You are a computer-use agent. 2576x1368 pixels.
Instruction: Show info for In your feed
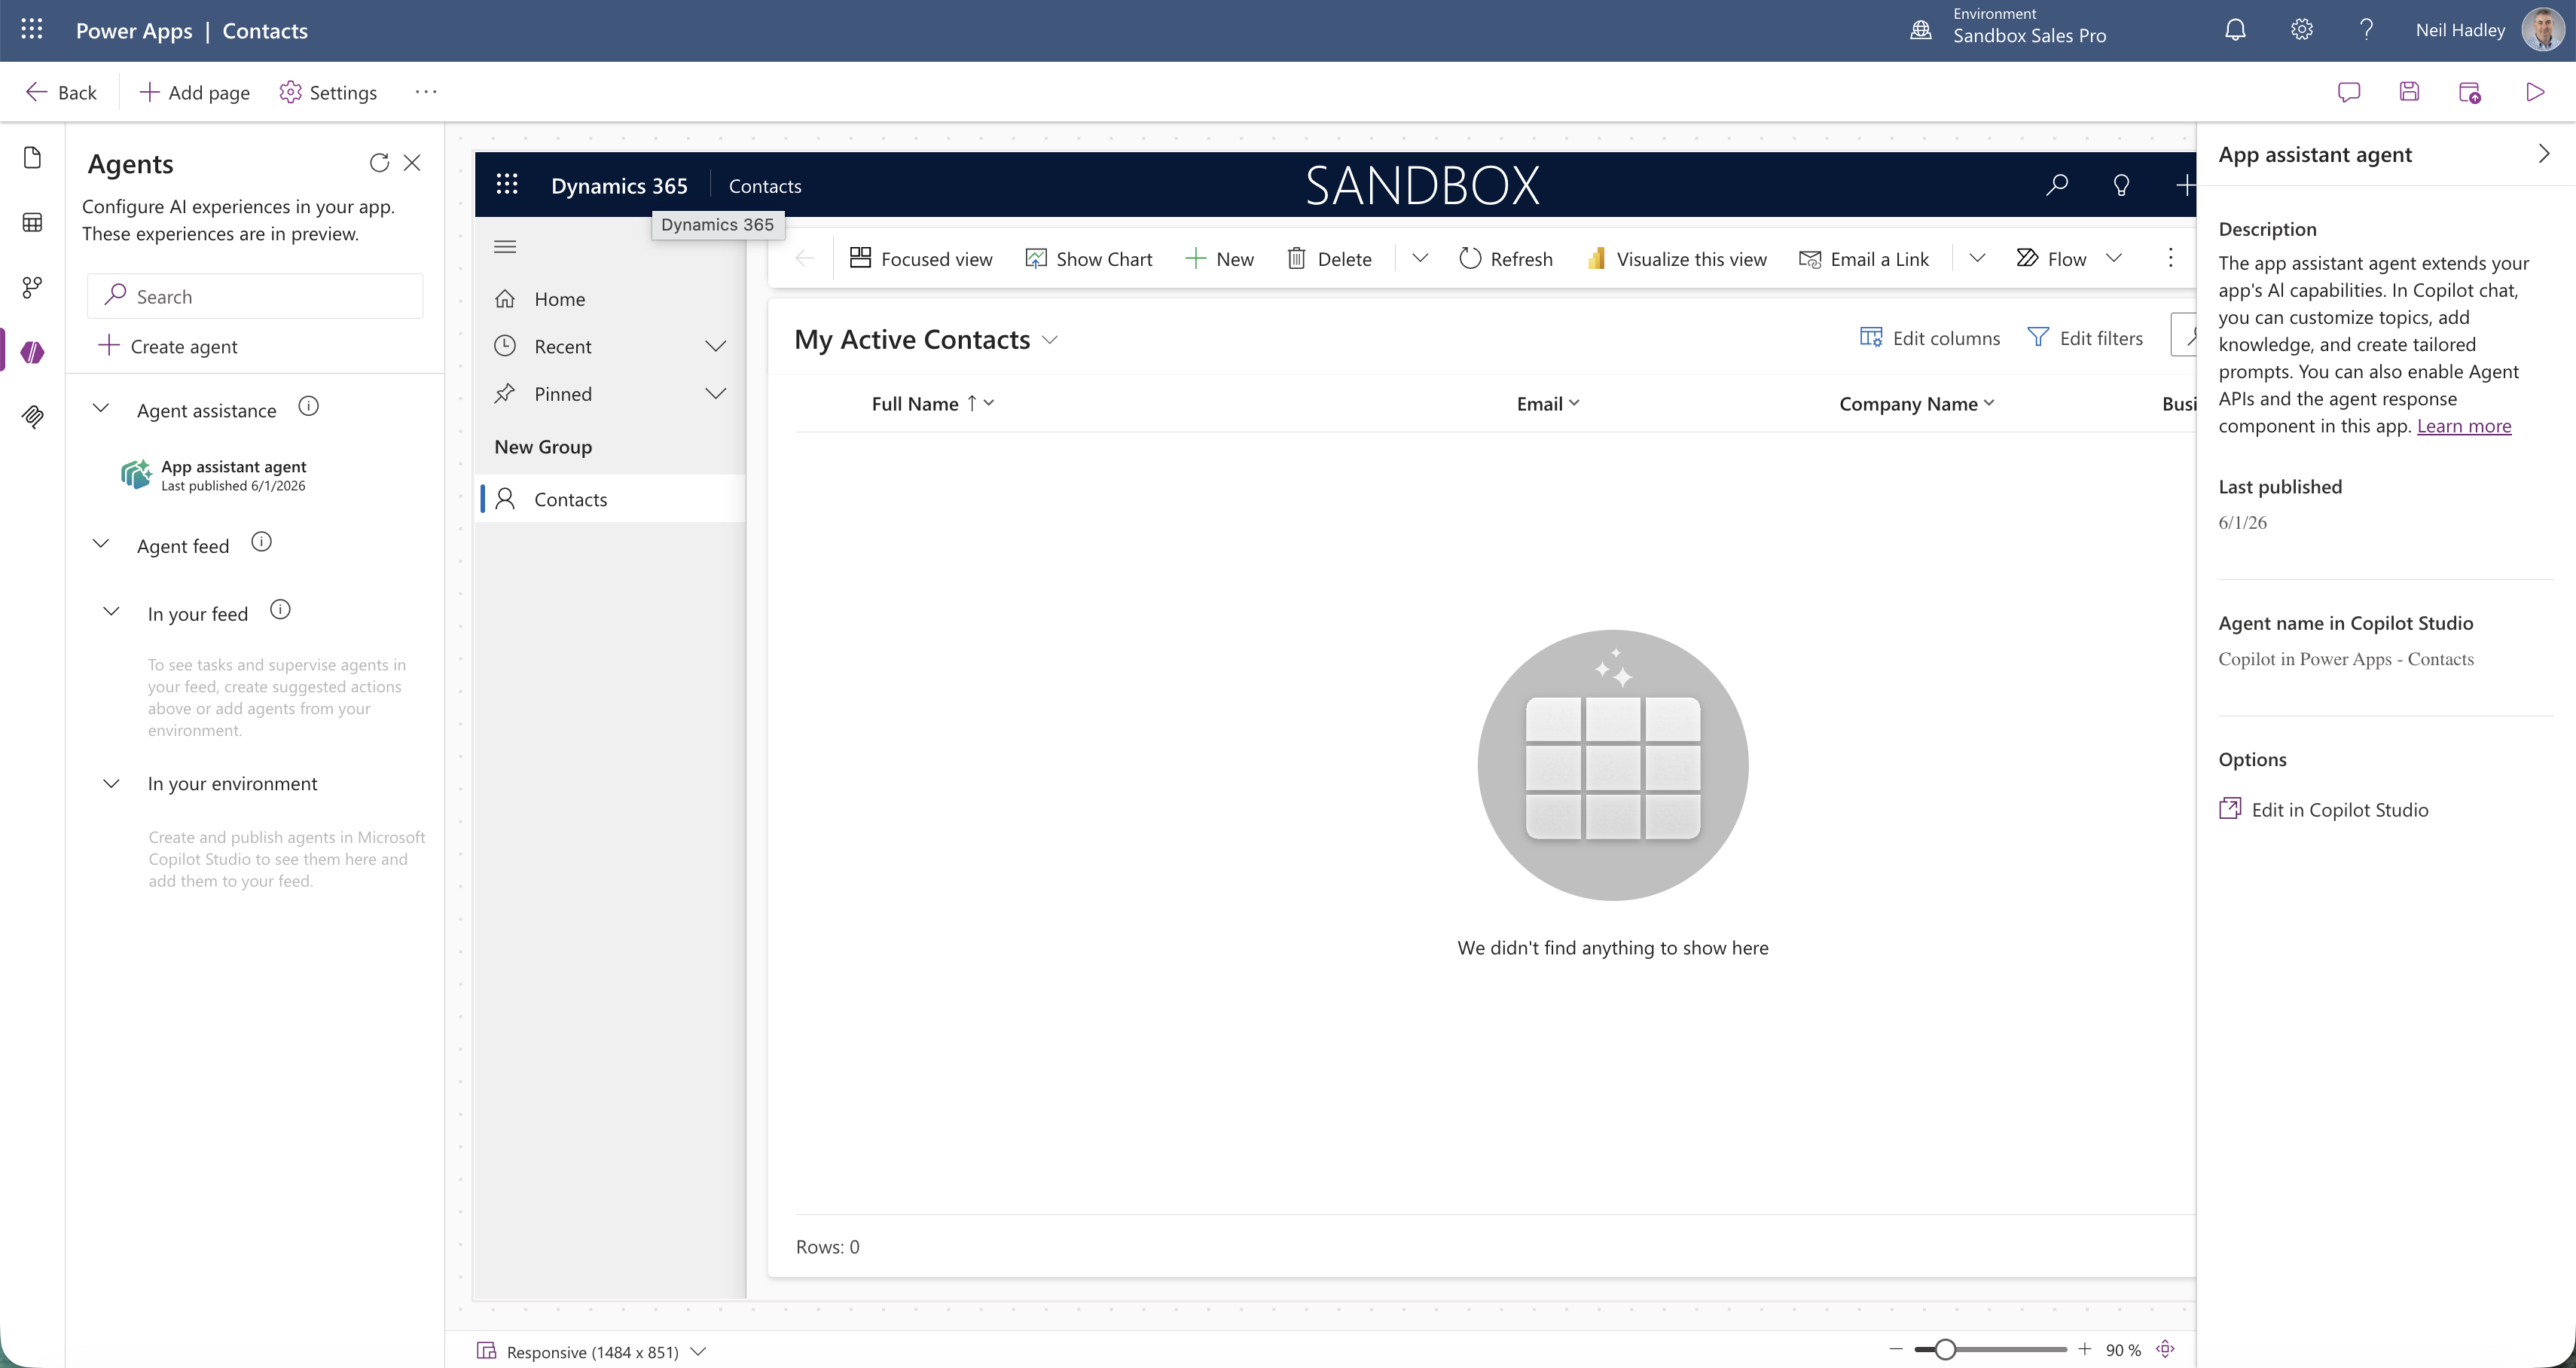[x=280, y=610]
